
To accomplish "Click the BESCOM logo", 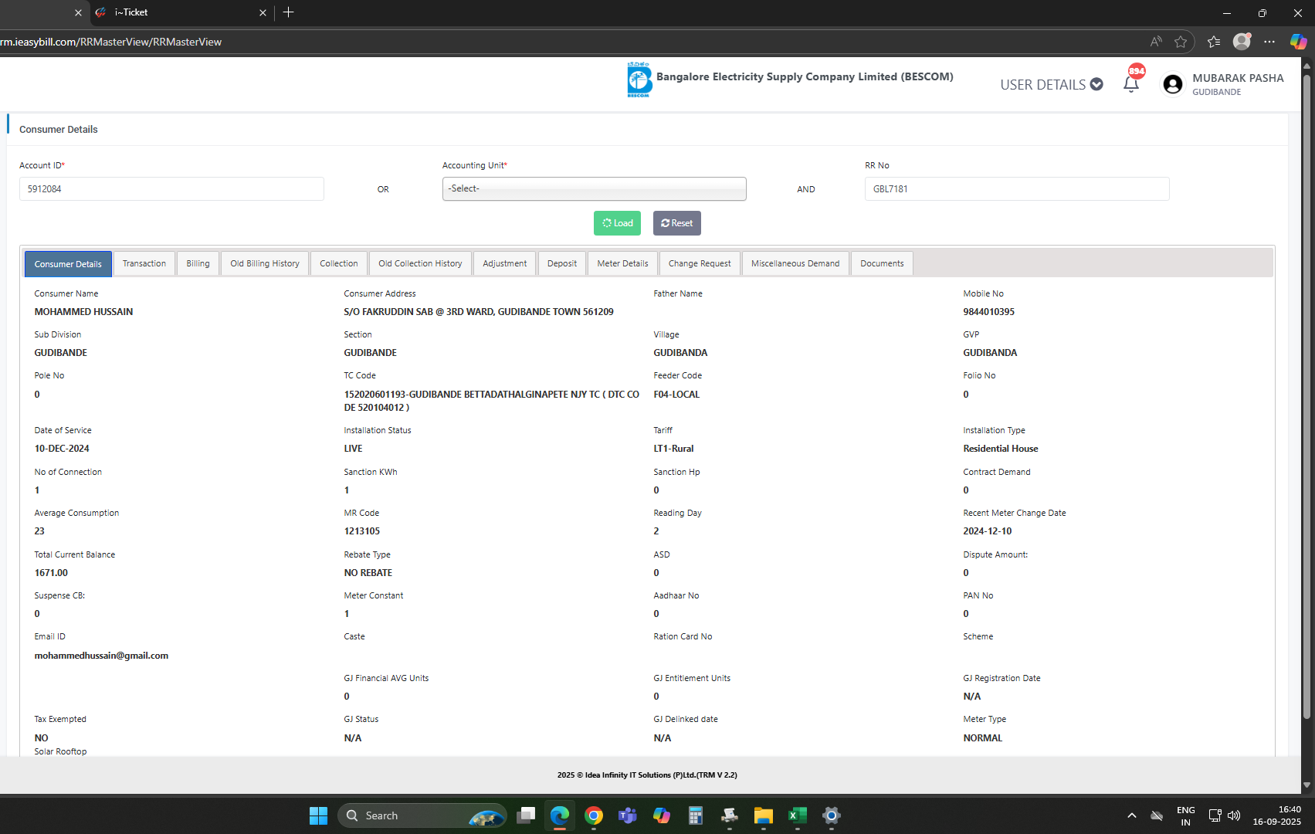I will tap(639, 80).
